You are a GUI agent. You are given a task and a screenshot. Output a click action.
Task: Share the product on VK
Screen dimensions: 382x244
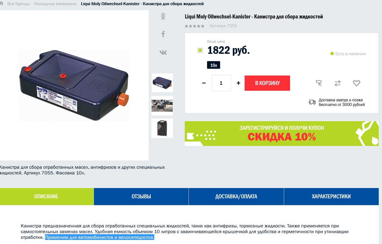[x=163, y=52]
